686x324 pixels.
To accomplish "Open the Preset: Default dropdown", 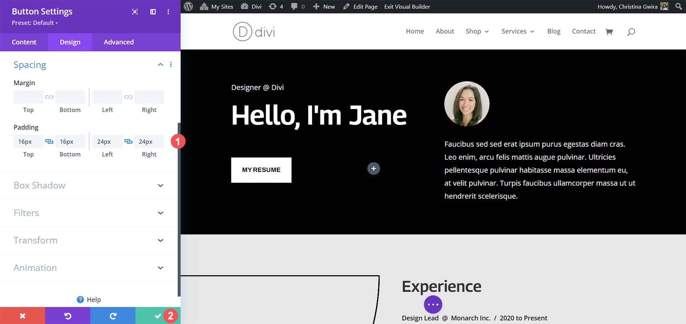I will (x=35, y=23).
